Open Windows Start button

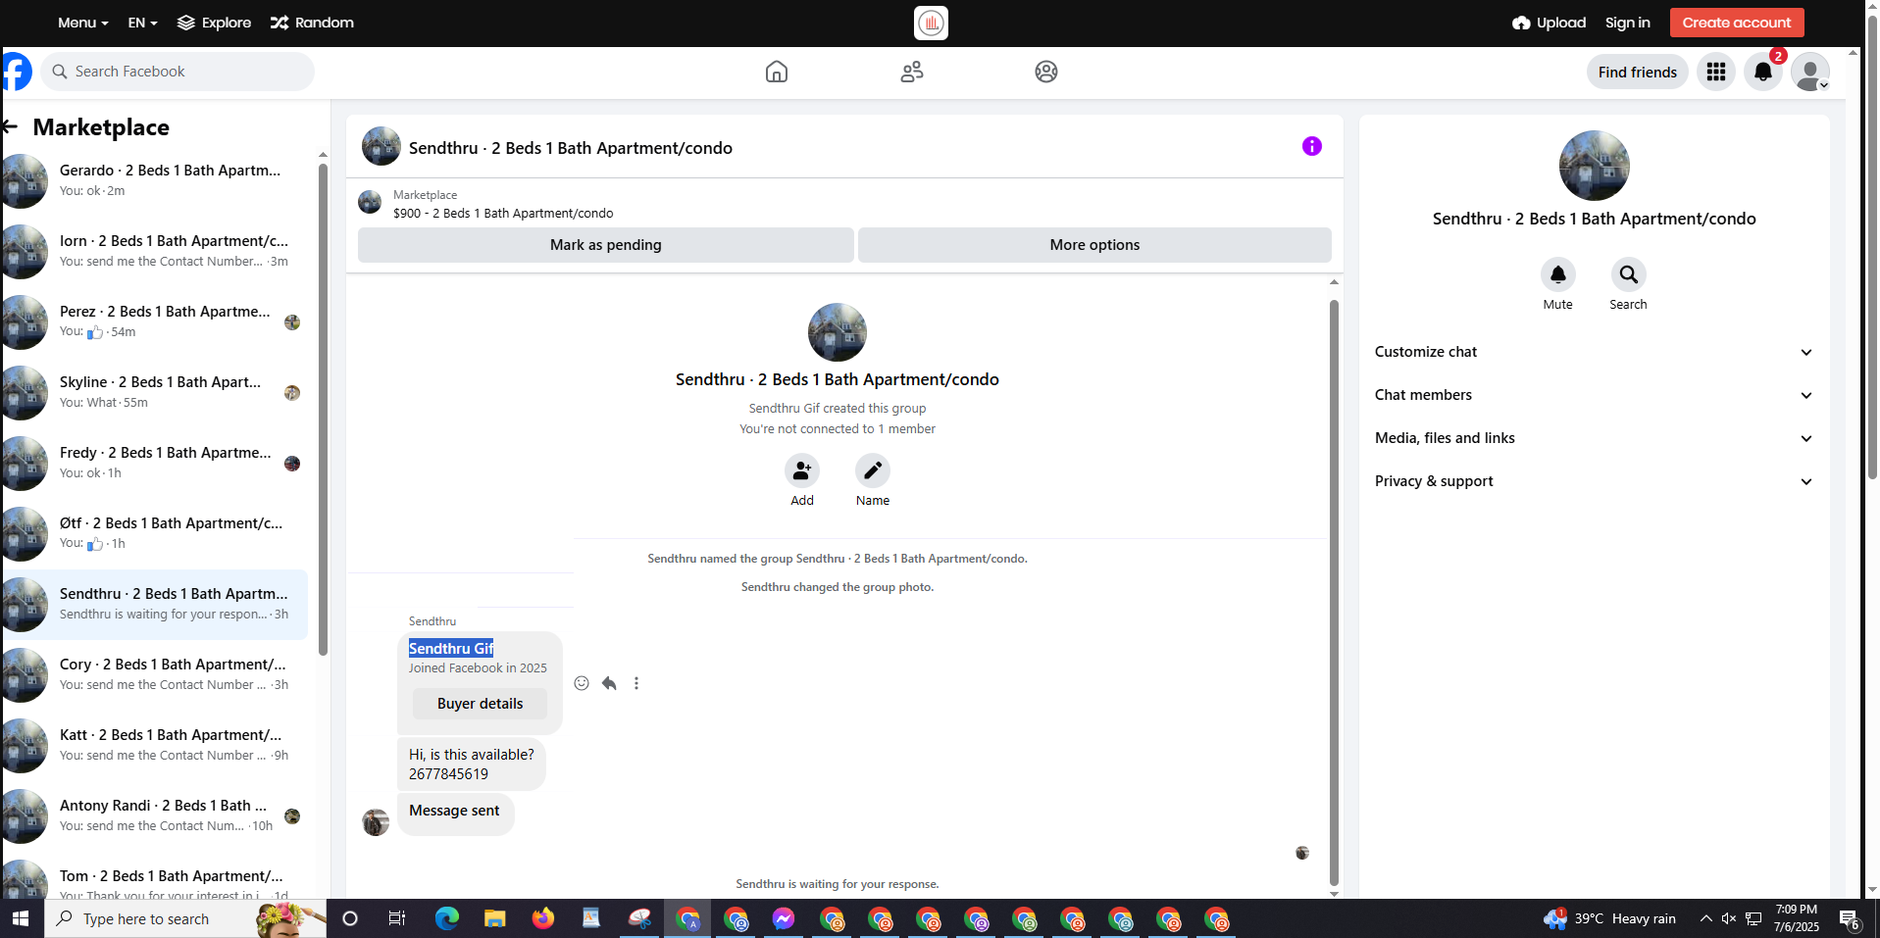[x=22, y=918]
